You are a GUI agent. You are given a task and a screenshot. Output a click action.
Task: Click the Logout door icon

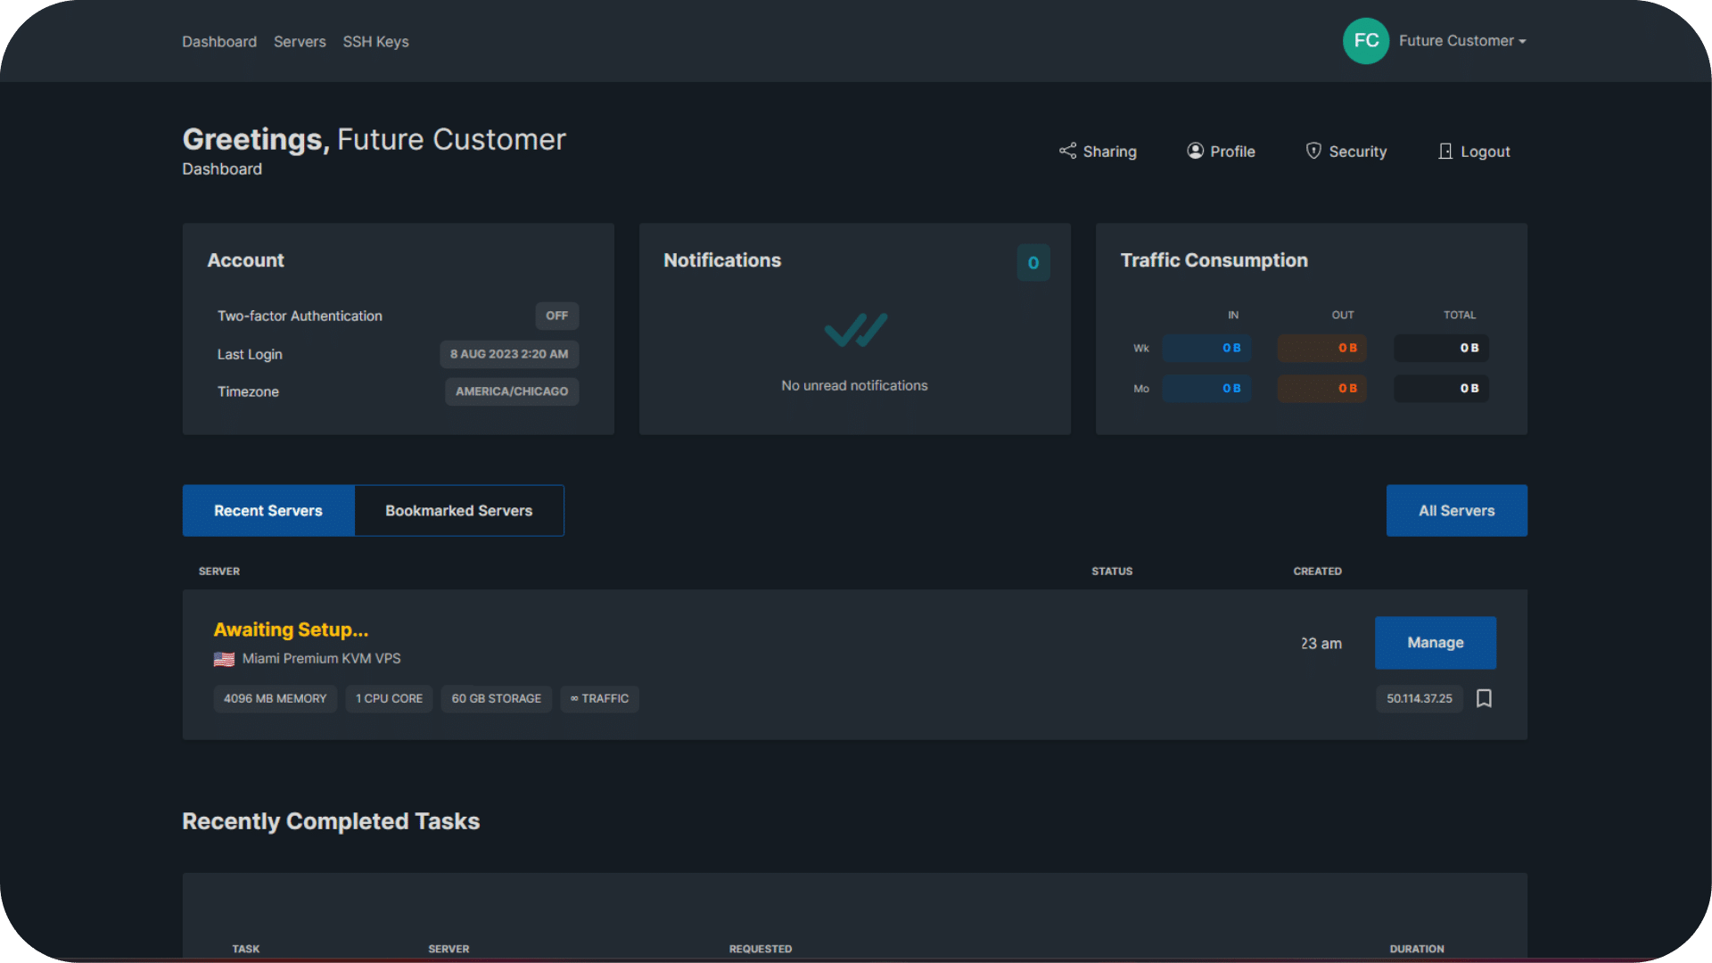pos(1445,151)
